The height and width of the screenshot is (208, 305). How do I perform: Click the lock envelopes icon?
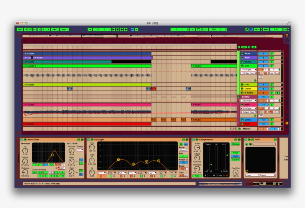click(x=254, y=47)
